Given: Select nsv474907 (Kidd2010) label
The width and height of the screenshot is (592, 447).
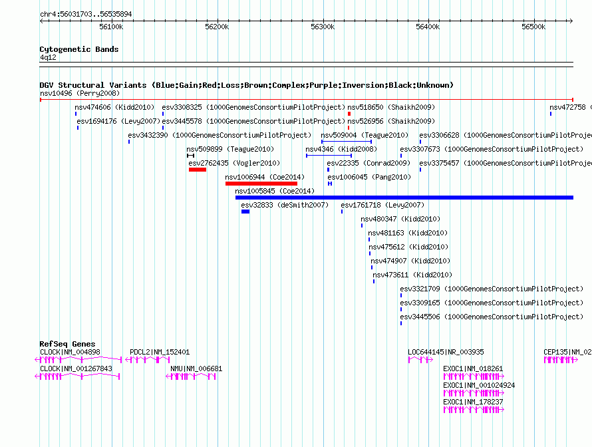Looking at the screenshot, I should [410, 261].
